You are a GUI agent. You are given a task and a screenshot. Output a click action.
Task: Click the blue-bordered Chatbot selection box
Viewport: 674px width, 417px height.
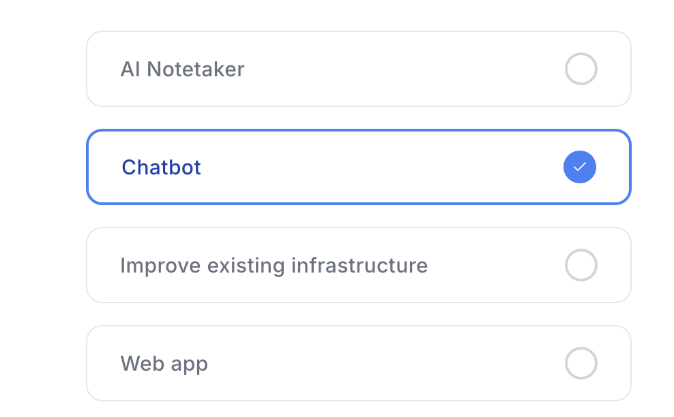click(358, 167)
